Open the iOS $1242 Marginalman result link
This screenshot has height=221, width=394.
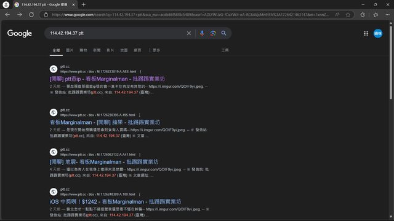115,202
